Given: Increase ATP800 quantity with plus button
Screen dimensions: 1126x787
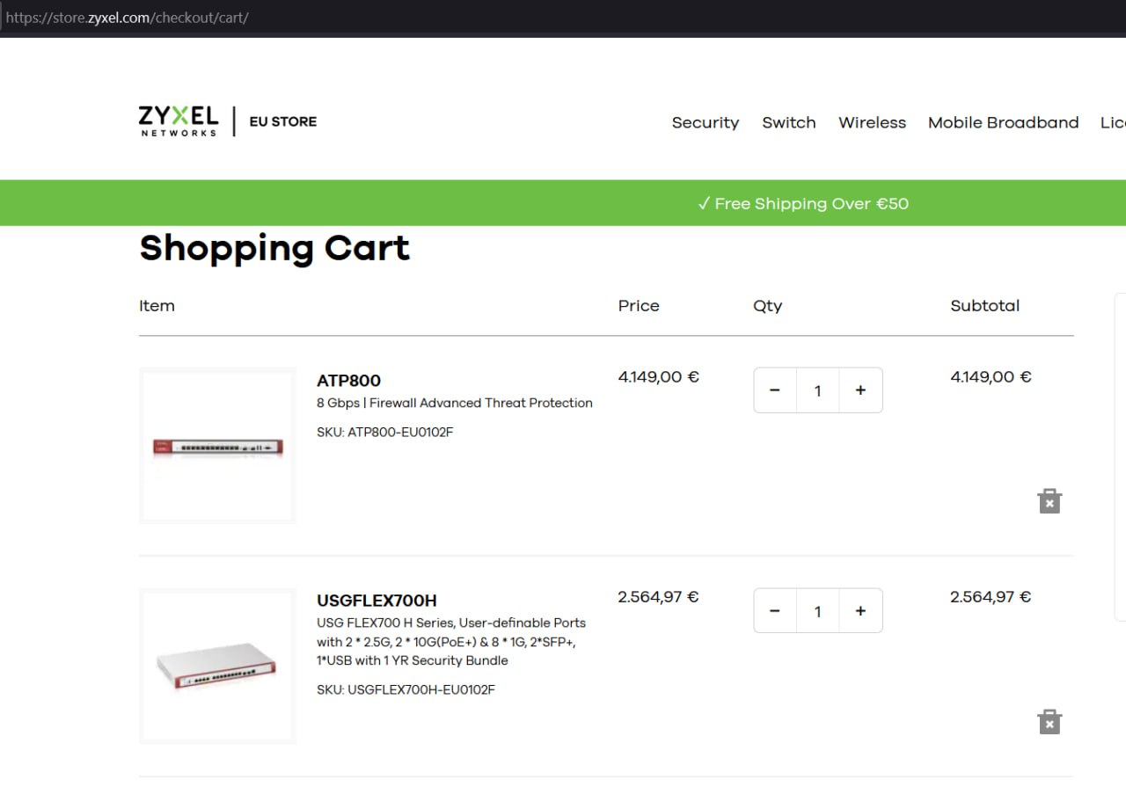Looking at the screenshot, I should (x=860, y=390).
